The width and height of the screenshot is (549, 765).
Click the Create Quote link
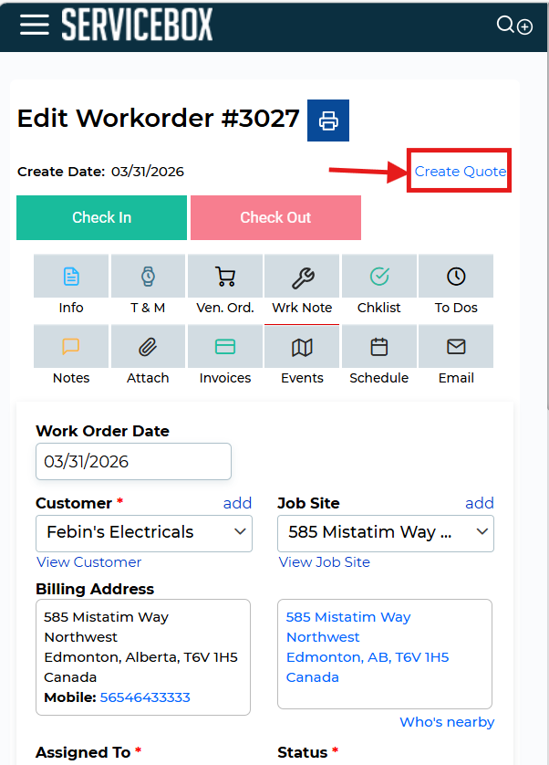coord(460,172)
